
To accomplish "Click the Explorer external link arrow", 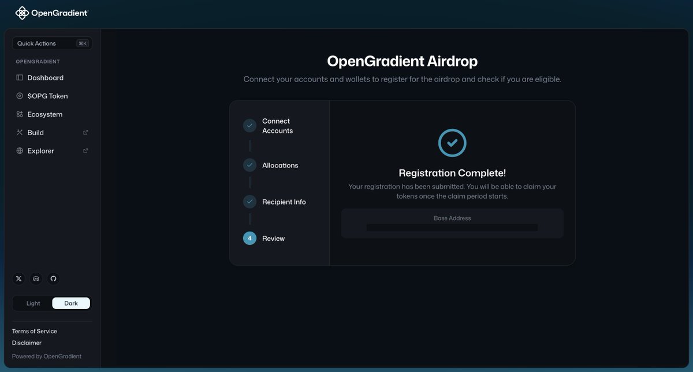I will point(85,150).
